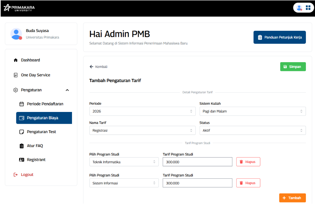
Task: Open the Registrant list
Action: point(36,160)
